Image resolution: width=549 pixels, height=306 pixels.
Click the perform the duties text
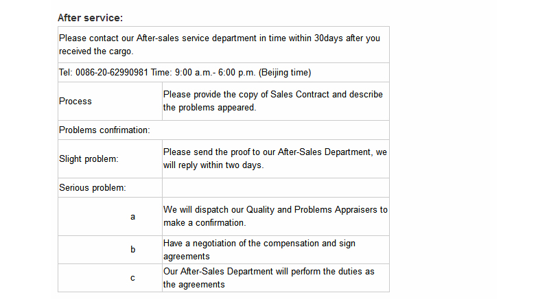click(x=269, y=278)
